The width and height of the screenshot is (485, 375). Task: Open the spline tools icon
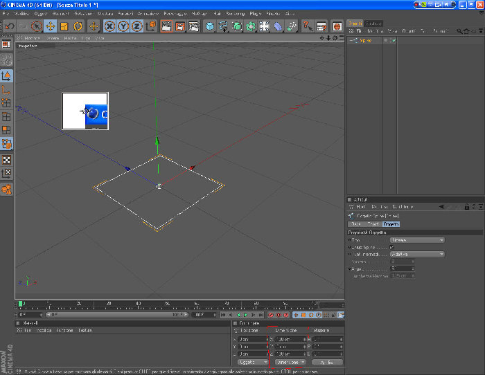[x=223, y=26]
